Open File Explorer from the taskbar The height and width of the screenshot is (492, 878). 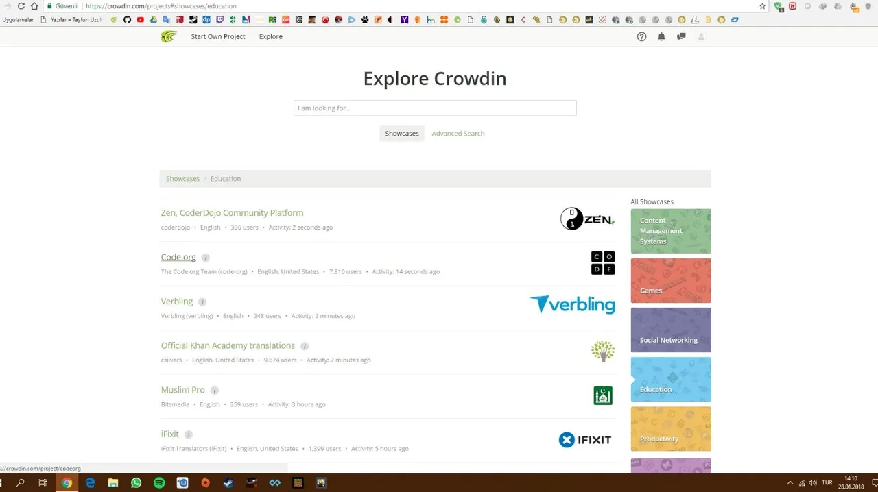tap(113, 483)
